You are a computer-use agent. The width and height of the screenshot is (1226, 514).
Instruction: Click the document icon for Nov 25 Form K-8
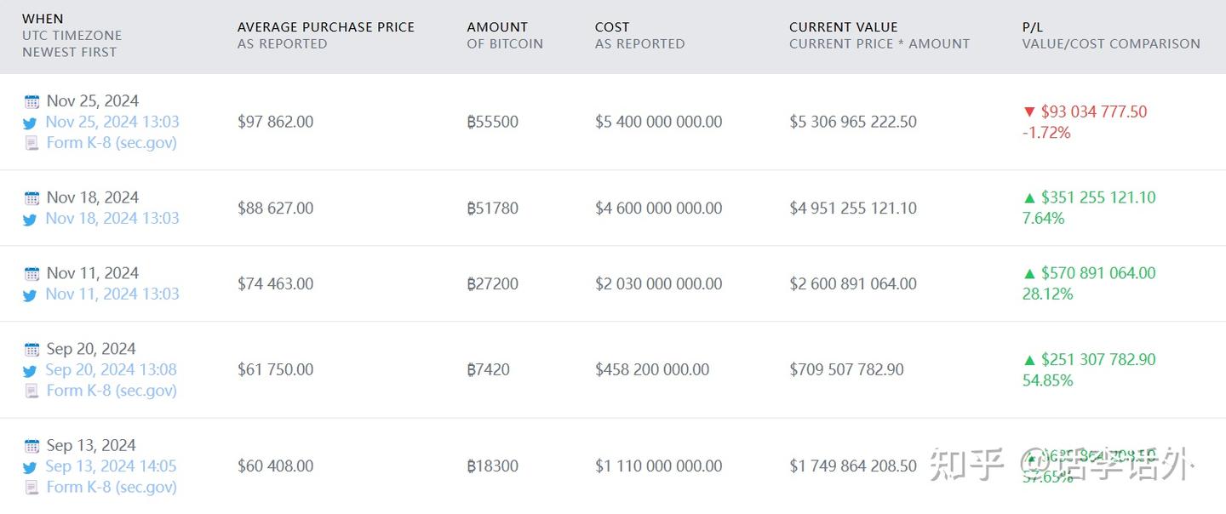coord(32,144)
